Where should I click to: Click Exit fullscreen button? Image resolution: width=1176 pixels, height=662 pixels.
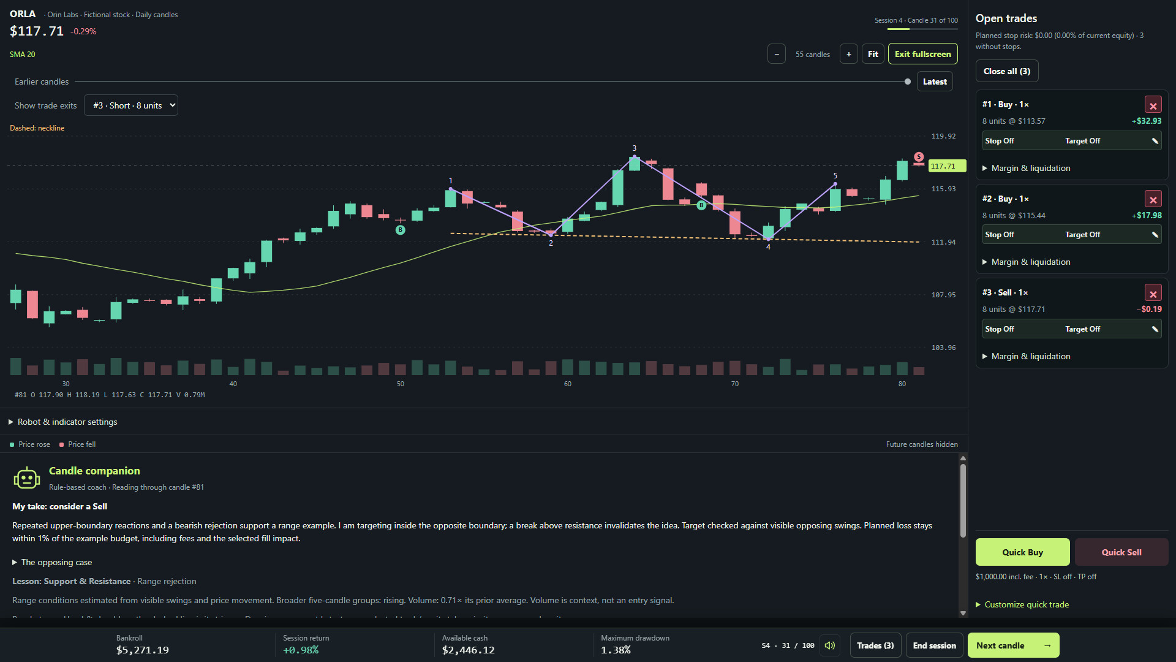point(922,54)
